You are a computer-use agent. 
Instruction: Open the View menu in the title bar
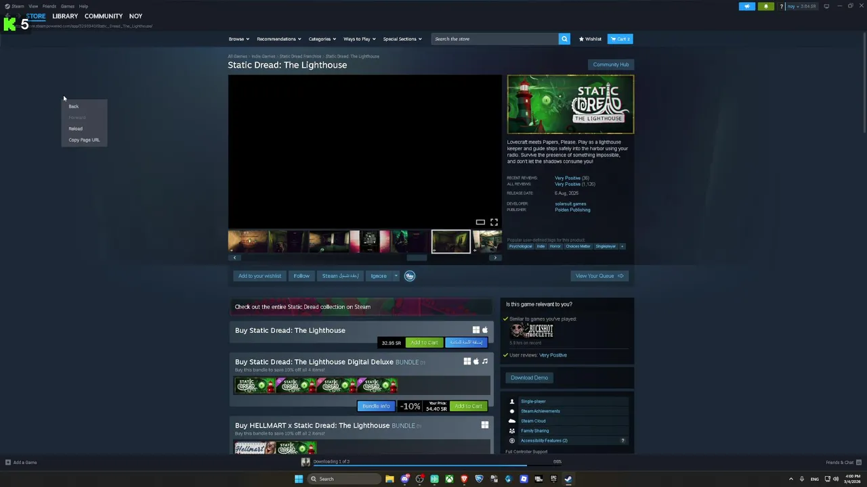point(33,6)
